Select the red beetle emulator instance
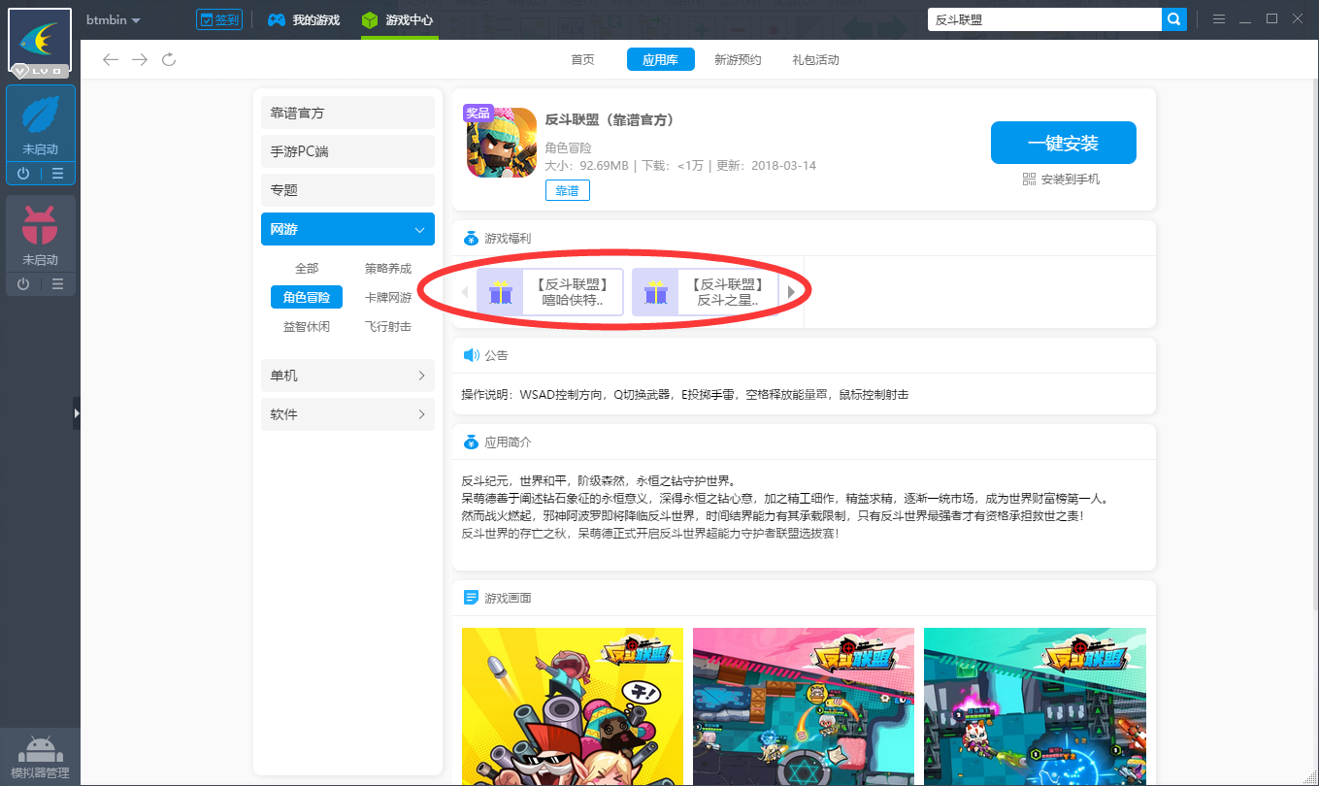Viewport: 1319px width, 786px height. pyautogui.click(x=41, y=234)
